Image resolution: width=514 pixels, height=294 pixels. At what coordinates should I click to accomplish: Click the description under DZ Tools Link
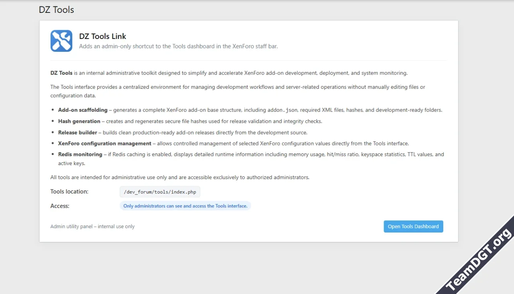178,46
